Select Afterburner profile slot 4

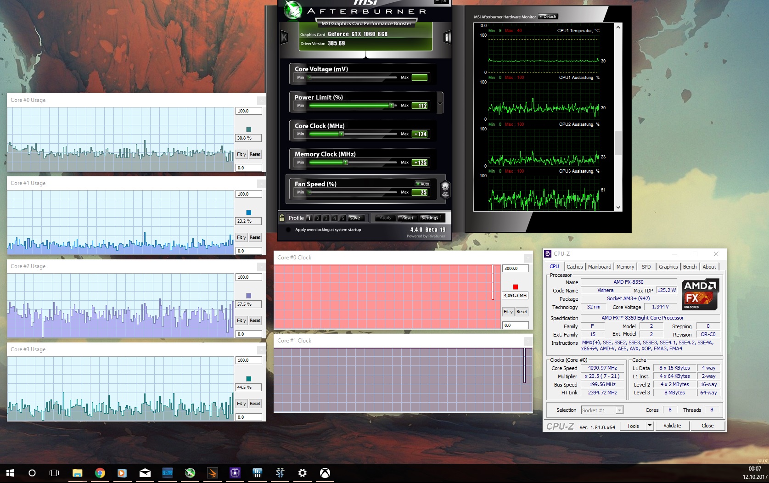click(x=334, y=218)
